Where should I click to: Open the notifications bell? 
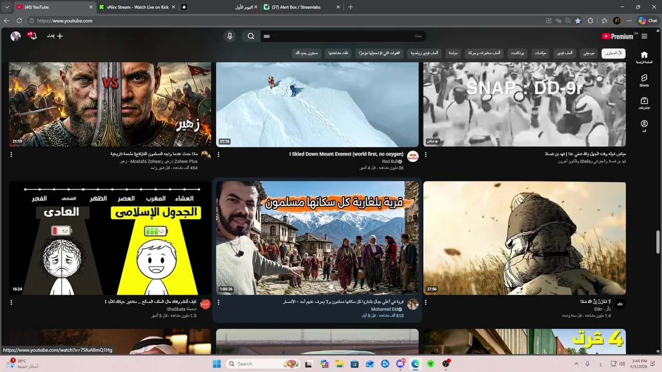[32, 36]
